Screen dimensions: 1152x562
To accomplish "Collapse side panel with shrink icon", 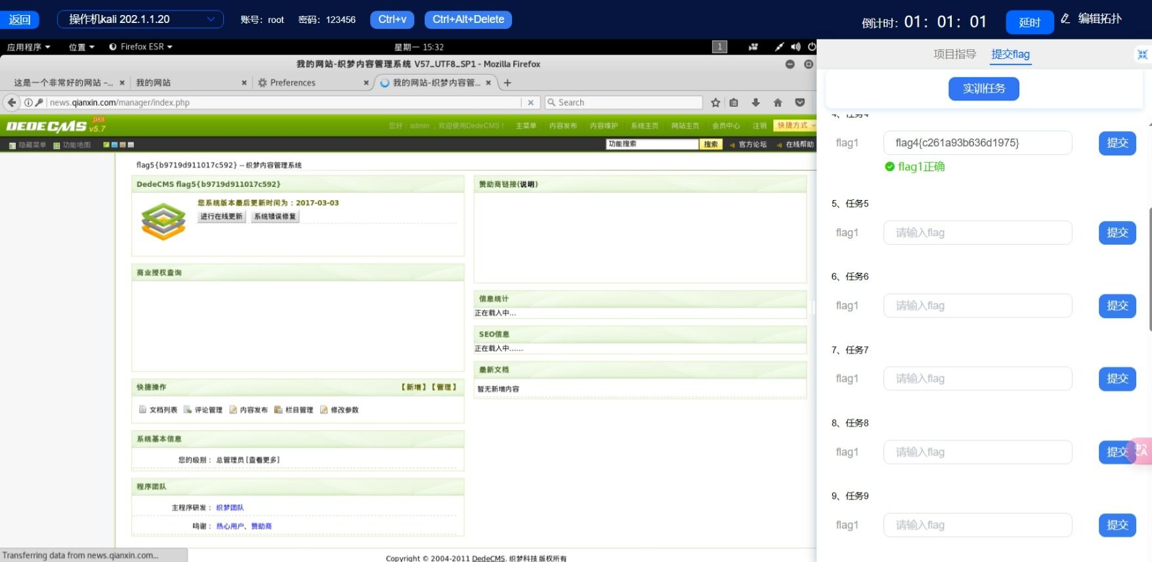I will tap(1142, 54).
